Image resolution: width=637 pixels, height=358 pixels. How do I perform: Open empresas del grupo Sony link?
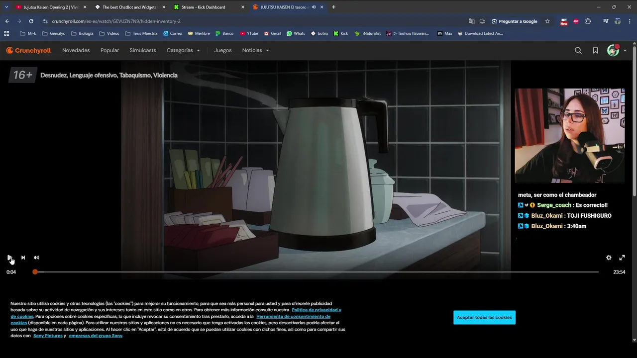[96, 336]
